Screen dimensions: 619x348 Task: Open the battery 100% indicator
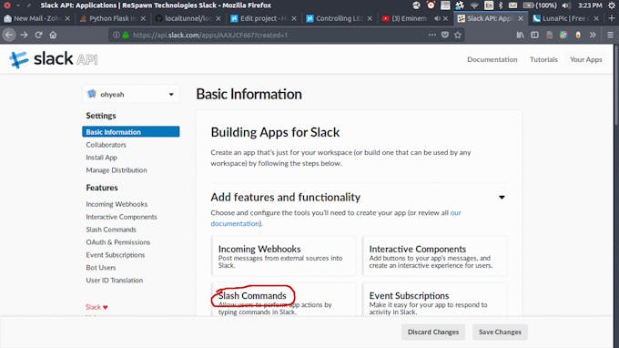tap(540, 5)
